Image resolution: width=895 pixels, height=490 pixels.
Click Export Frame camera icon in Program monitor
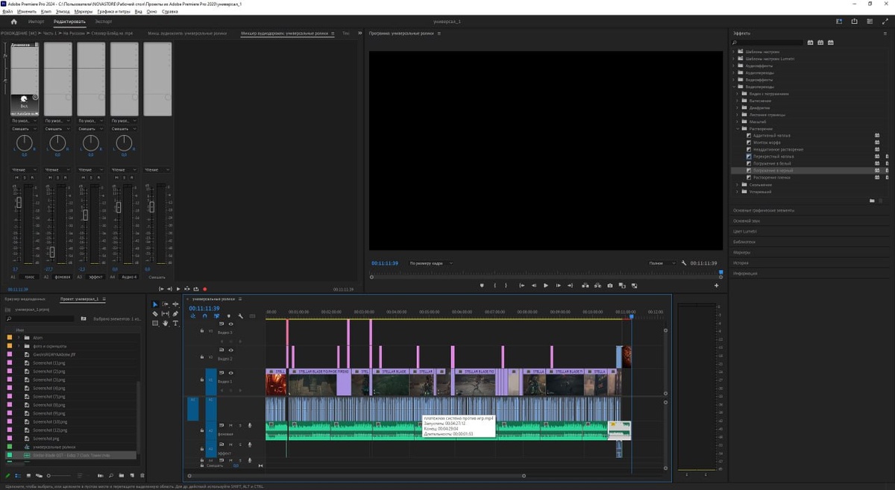(x=610, y=285)
